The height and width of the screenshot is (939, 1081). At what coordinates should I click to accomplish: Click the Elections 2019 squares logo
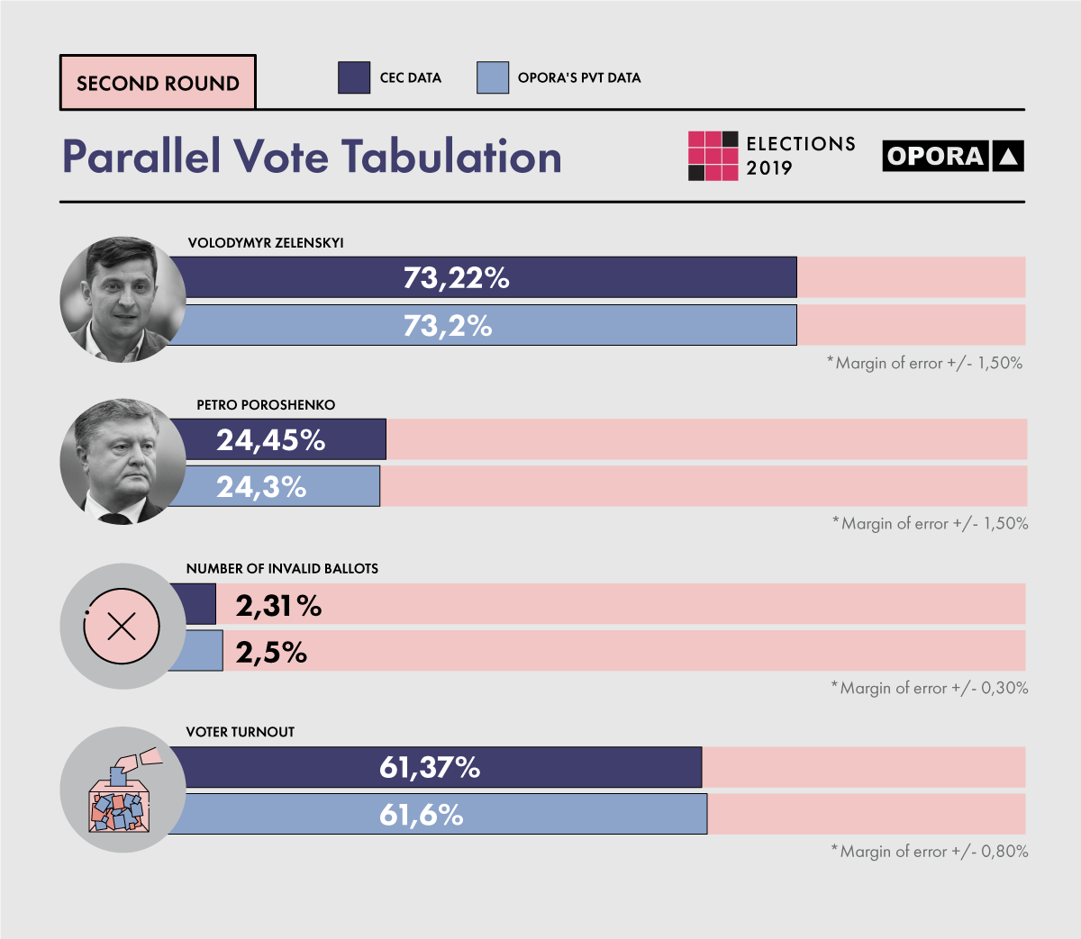[x=713, y=156]
